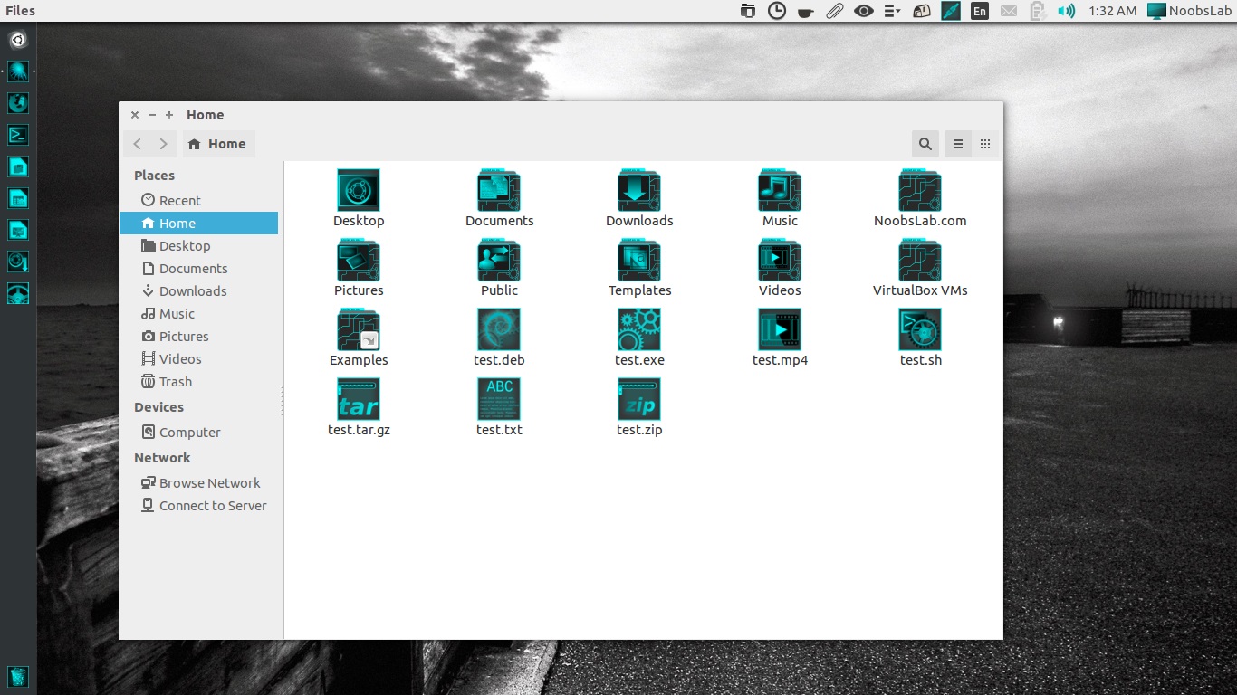The image size is (1237, 695).
Task: Go back with the back arrow
Action: [138, 144]
